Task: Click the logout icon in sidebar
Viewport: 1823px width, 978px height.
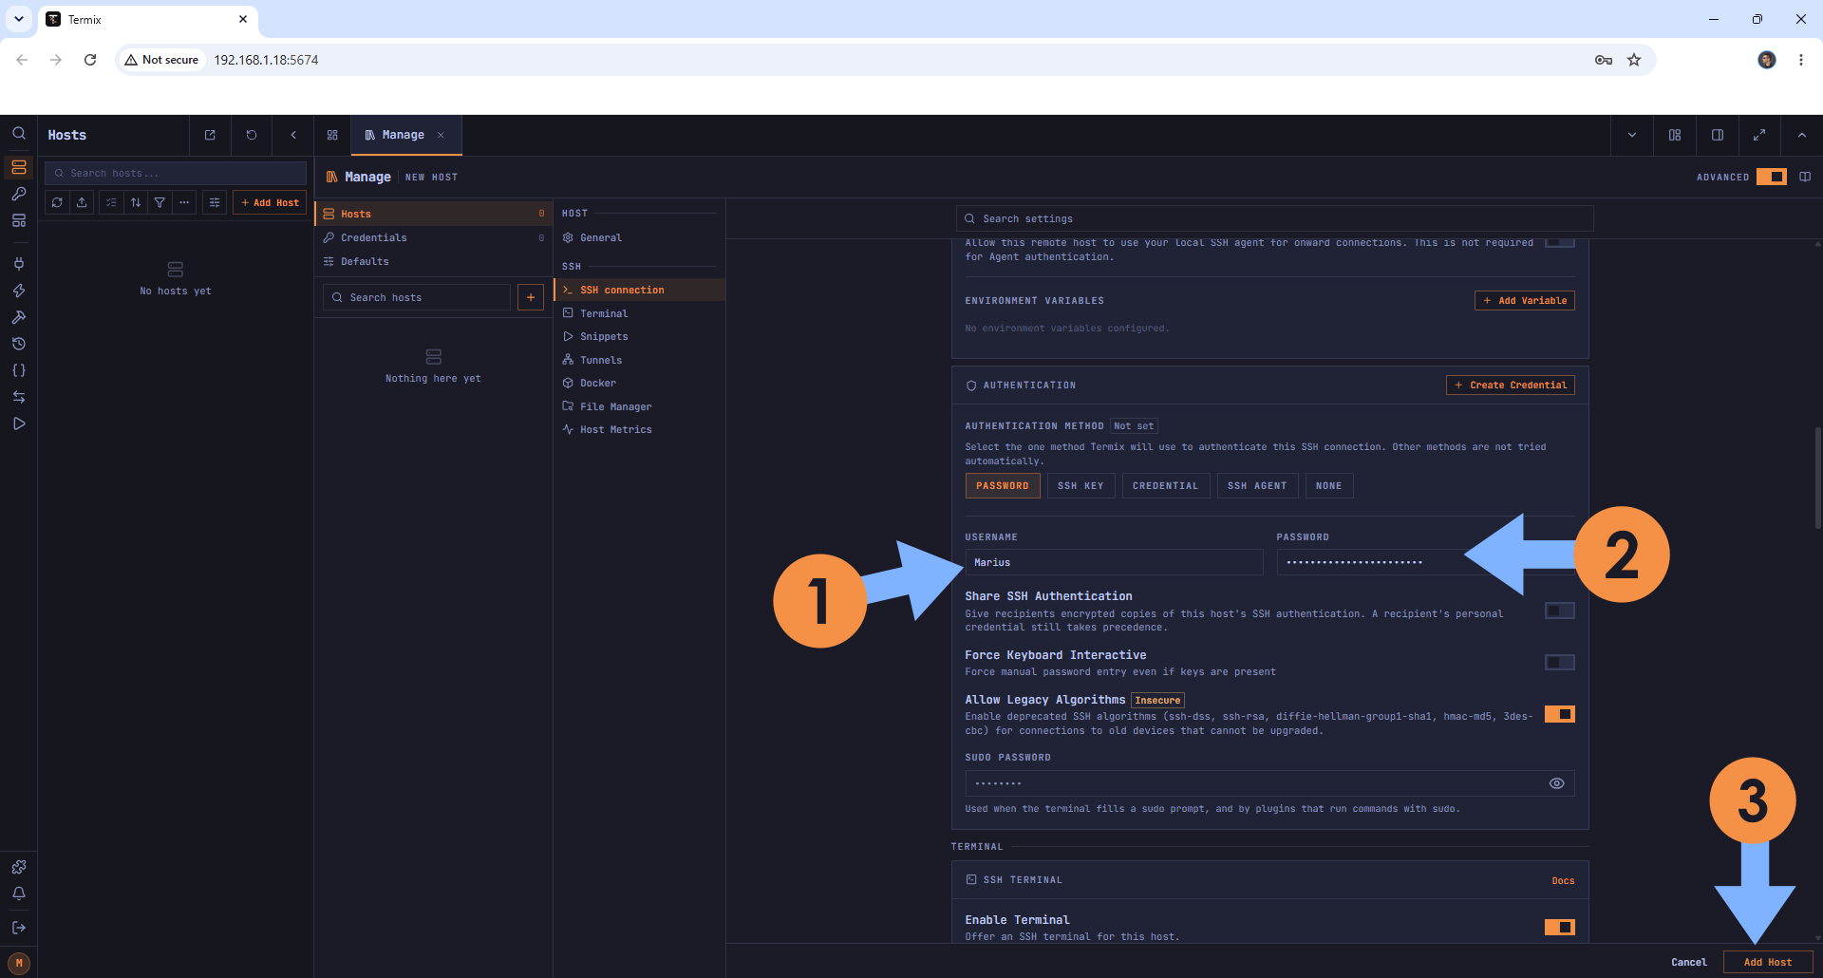Action: coord(19,928)
